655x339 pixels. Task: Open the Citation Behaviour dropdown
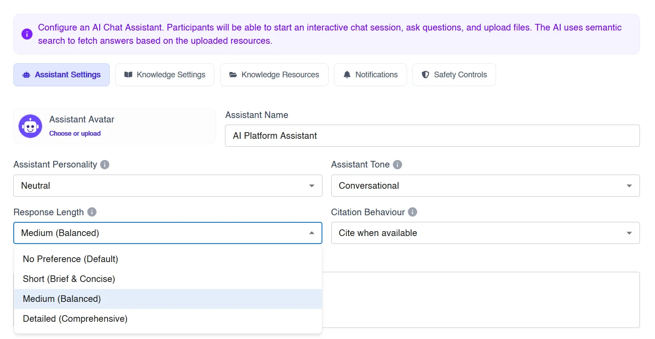(x=485, y=233)
